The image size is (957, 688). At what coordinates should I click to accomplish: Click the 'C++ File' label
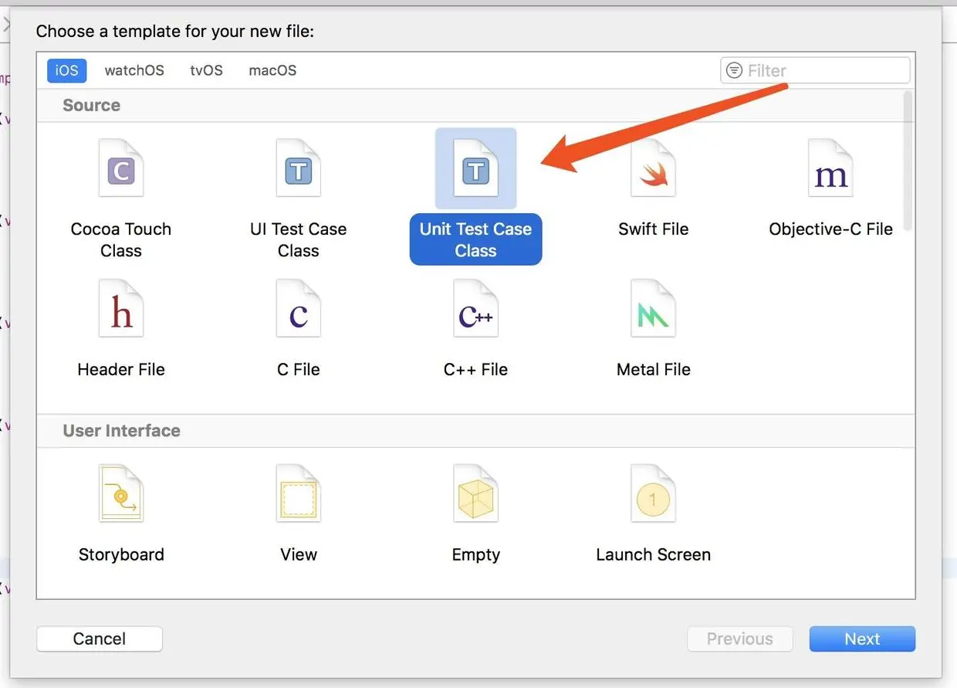476,369
